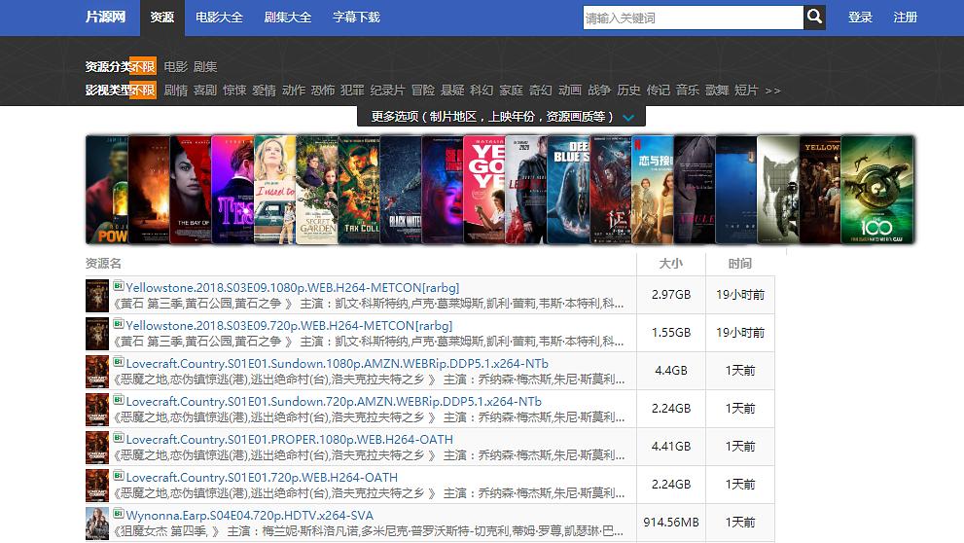Viewport: 964px width, 543px height.
Task: Filter genre by 短片
Action: tap(746, 90)
